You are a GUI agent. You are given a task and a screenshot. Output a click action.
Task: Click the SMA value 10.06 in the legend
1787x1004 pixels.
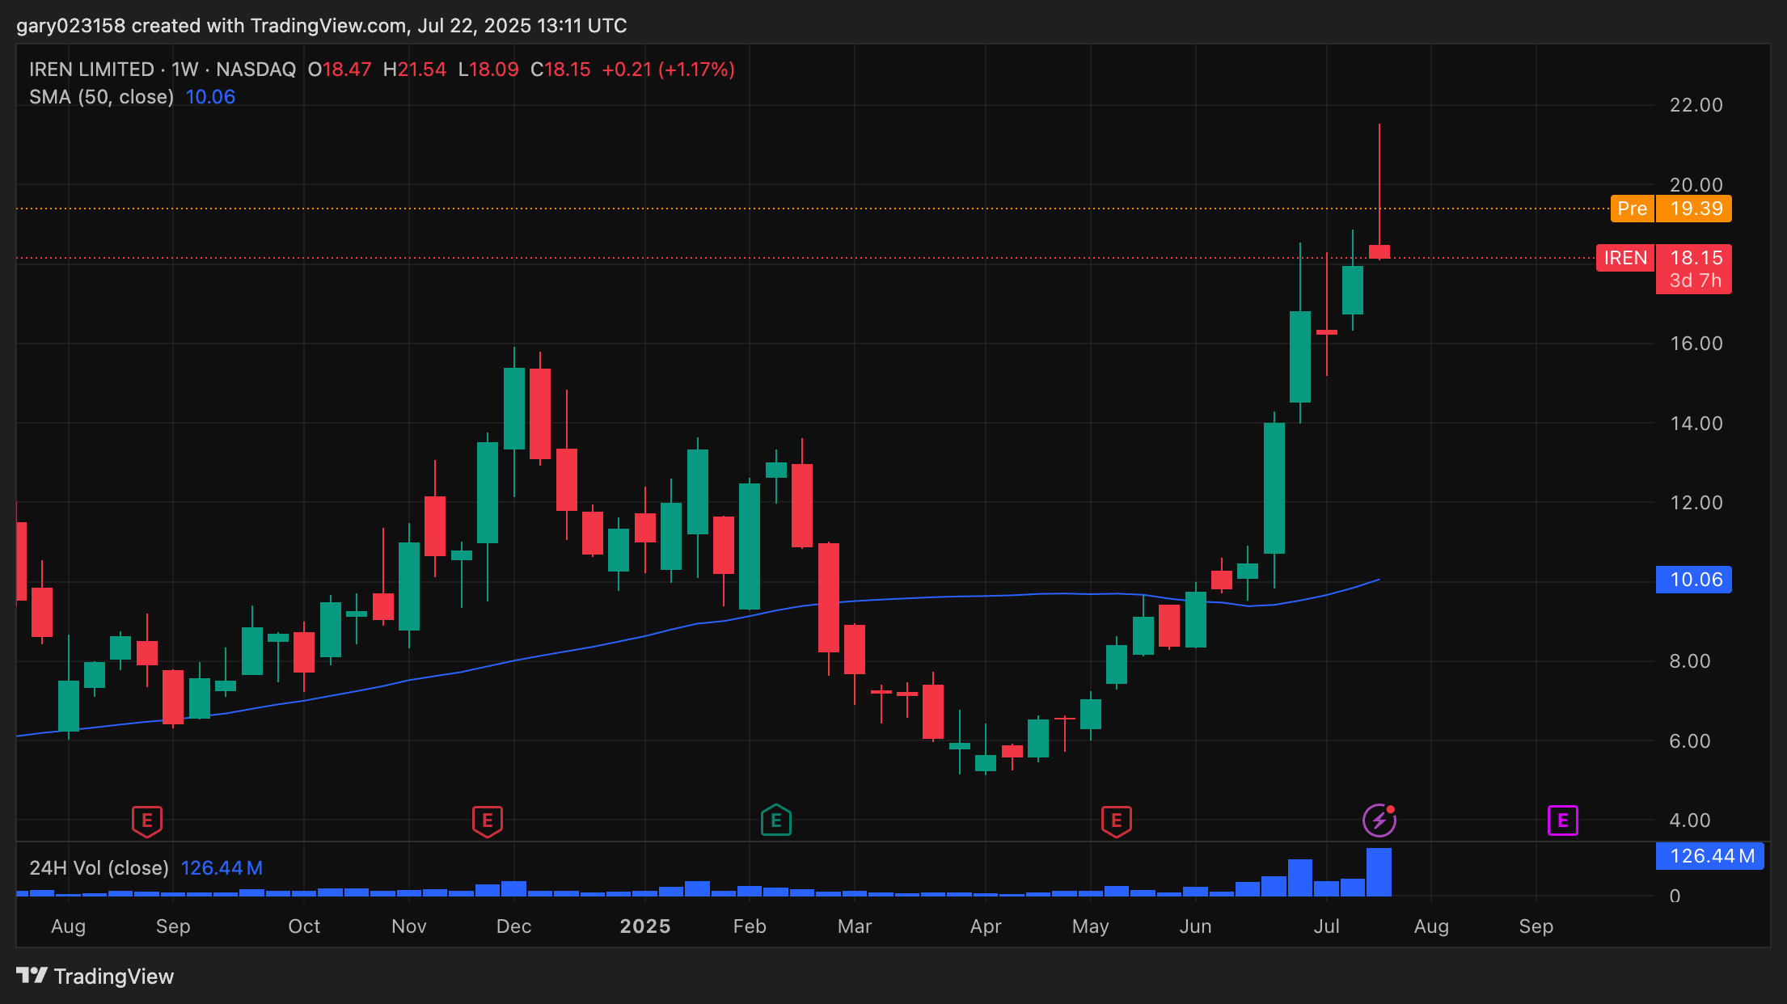210,97
